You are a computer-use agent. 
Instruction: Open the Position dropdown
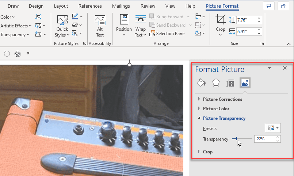coord(124,26)
